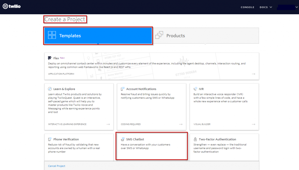299x170 pixels.
Task: Open the Console link
Action: [x=247, y=7]
